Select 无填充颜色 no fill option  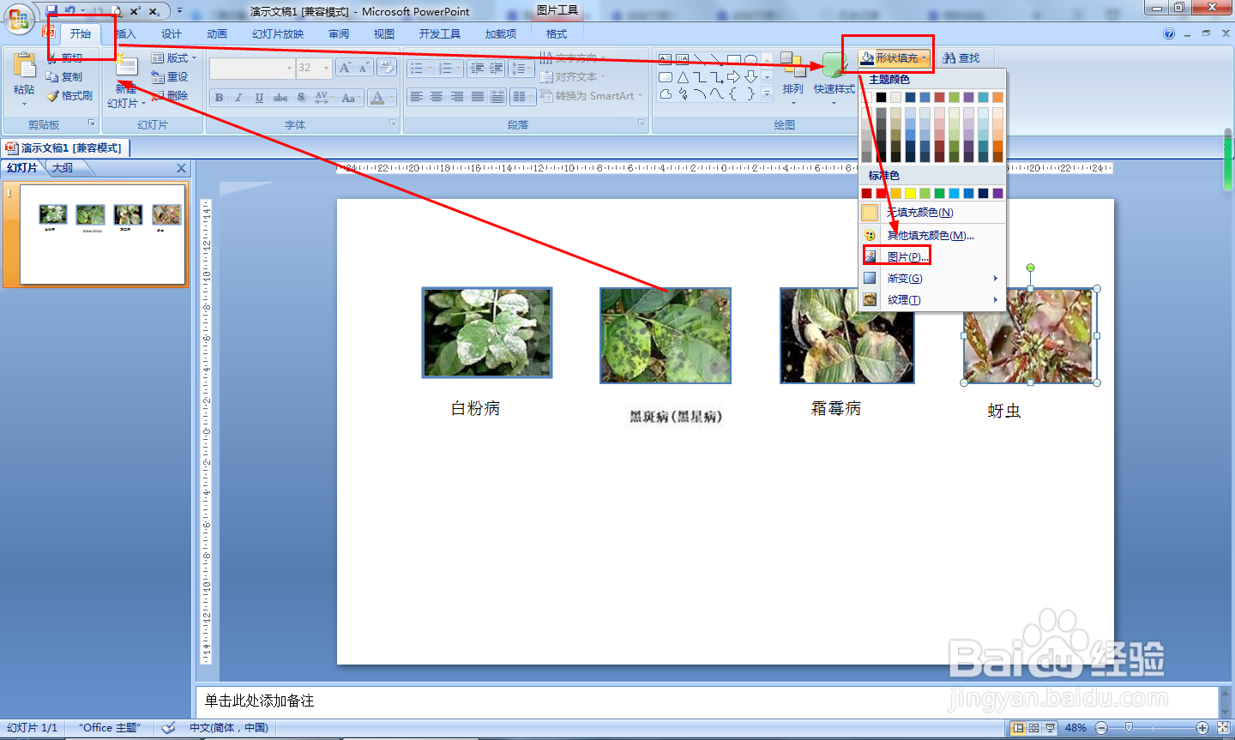pos(931,213)
